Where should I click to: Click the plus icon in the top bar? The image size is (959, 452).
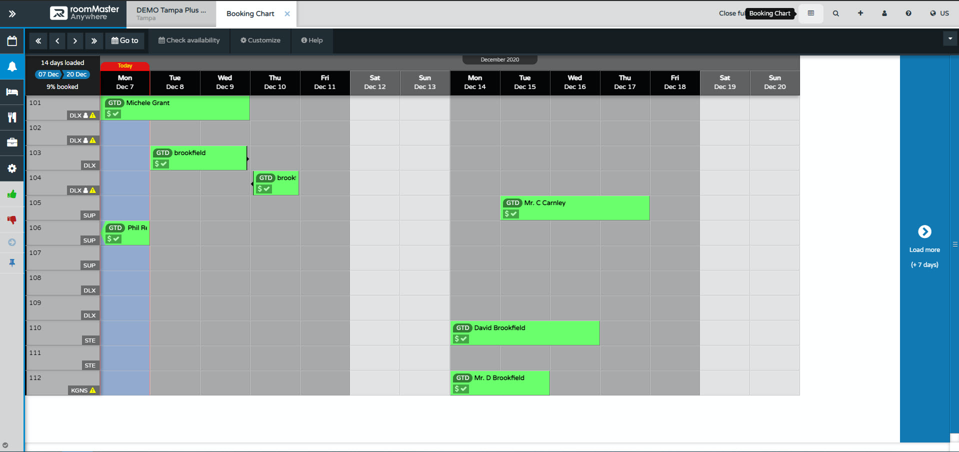pyautogui.click(x=860, y=13)
